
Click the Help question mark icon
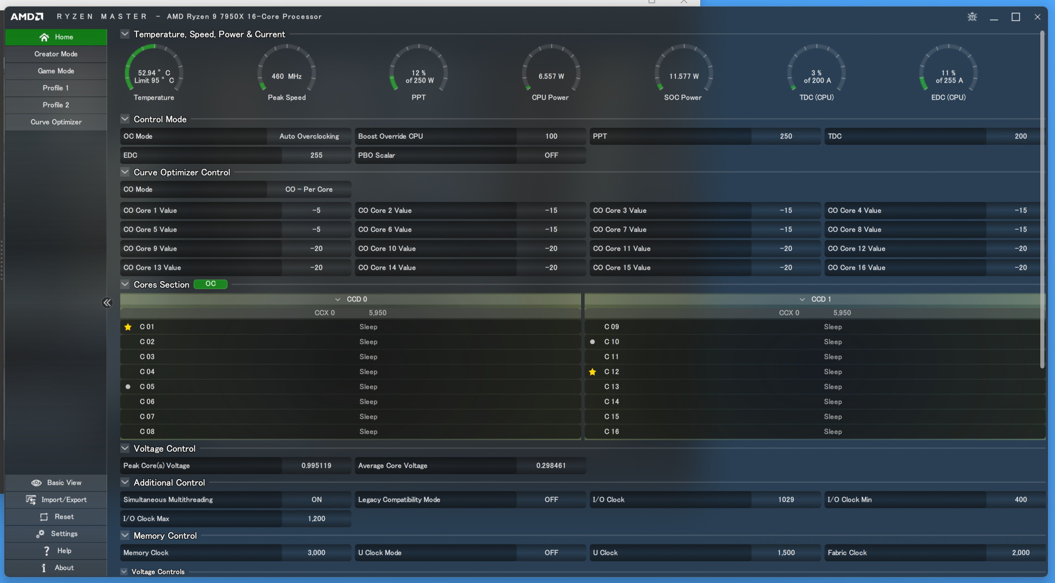(47, 551)
